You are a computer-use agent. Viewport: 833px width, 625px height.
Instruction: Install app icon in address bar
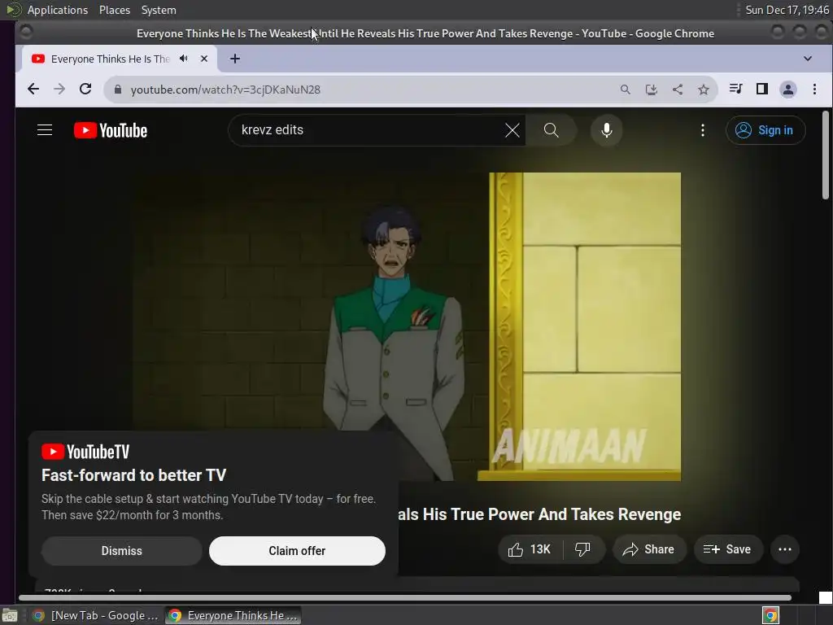pyautogui.click(x=652, y=90)
